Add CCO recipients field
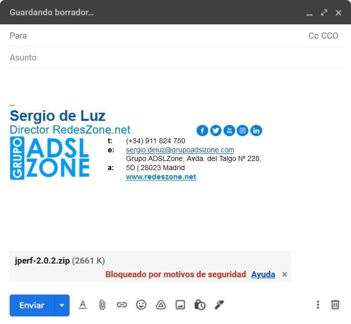This screenshot has height=324, width=351. tap(330, 36)
